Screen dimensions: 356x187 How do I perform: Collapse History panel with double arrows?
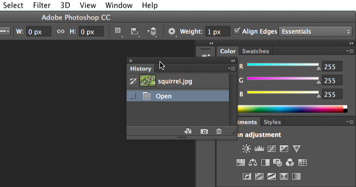(x=233, y=61)
